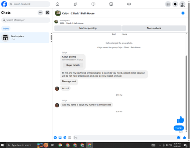Click the large sent thumbs-up sticker
This screenshot has height=148, width=190.
point(180,120)
